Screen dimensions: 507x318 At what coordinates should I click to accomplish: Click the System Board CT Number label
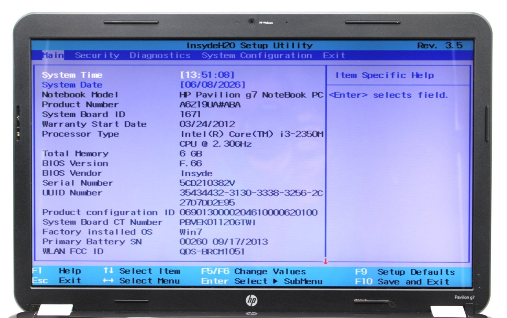coord(102,222)
